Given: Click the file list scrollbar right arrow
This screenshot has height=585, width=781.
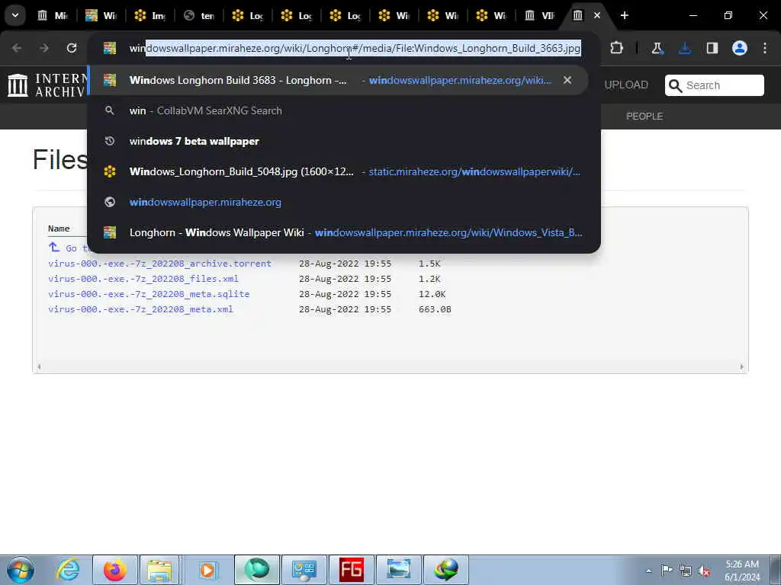Looking at the screenshot, I should [741, 366].
